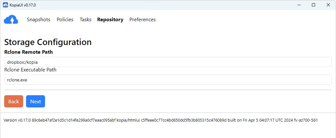This screenshot has height=138, width=336.
Task: Proceed with the Next button
Action: coord(36,101)
